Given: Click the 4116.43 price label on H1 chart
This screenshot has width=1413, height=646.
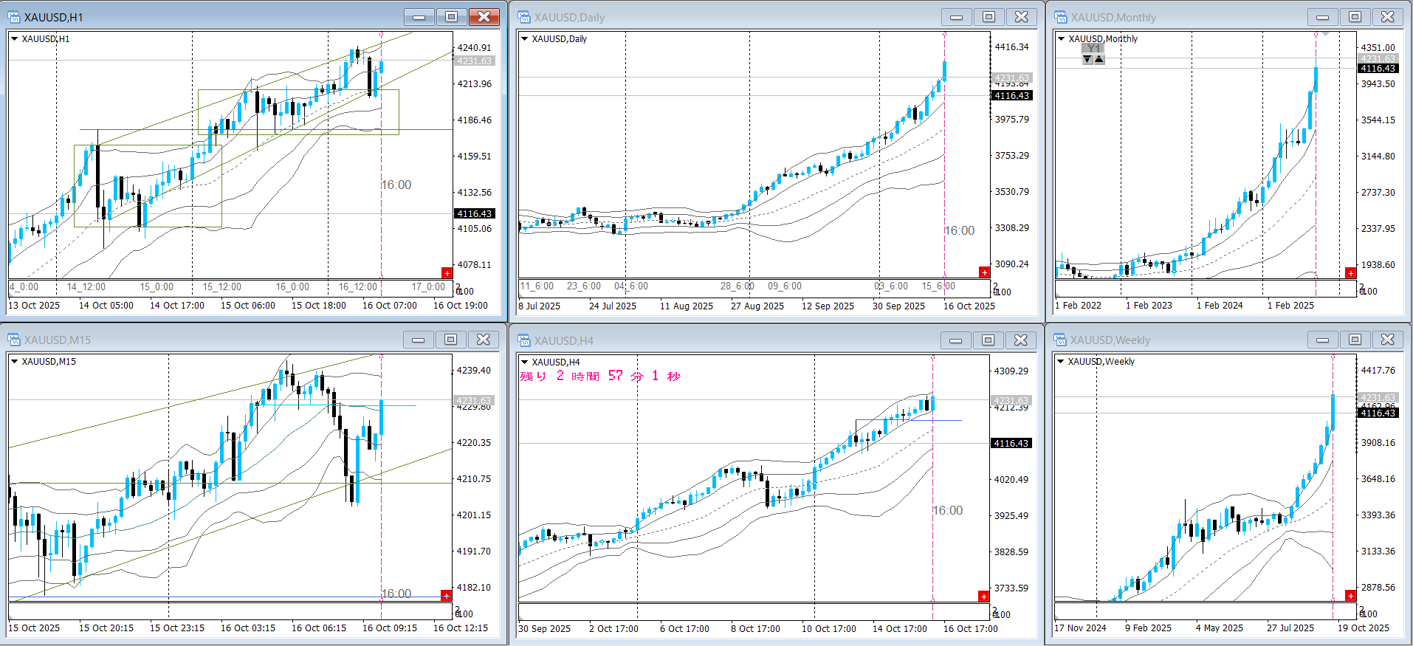Looking at the screenshot, I should click(x=474, y=214).
